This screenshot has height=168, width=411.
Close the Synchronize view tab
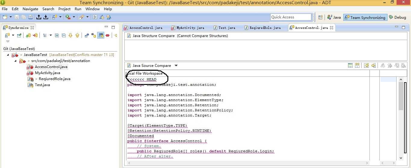(32, 28)
